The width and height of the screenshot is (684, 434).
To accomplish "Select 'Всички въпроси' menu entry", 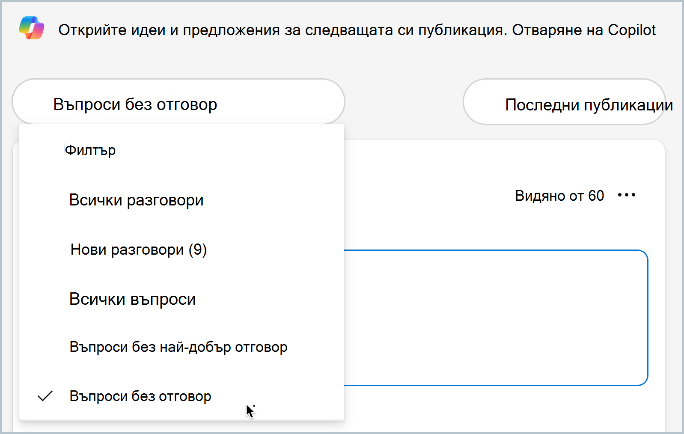I will pyautogui.click(x=181, y=299).
